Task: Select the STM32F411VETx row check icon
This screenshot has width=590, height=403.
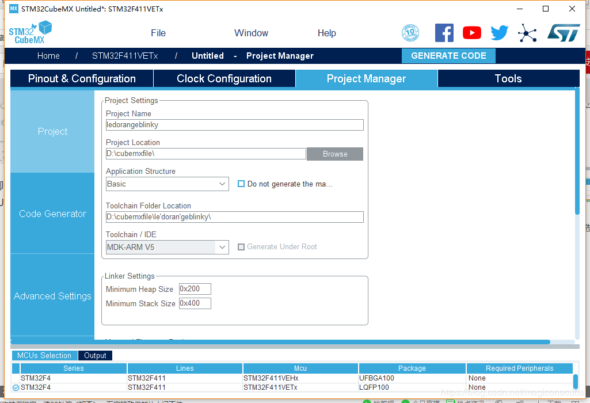Action: click(x=16, y=387)
